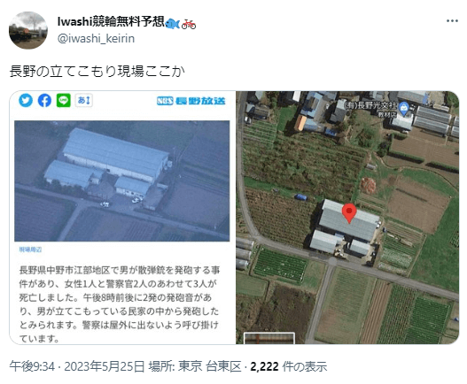Click the Facebook share icon in article

coord(44,101)
